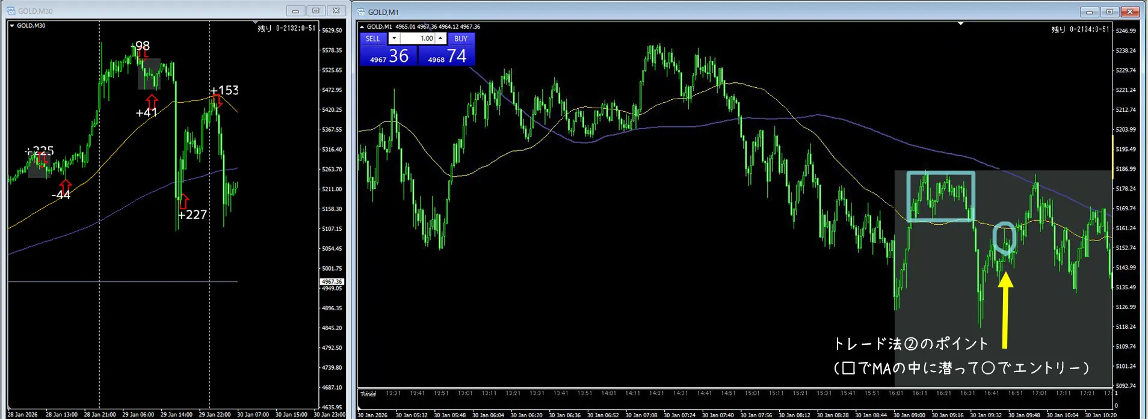The height and width of the screenshot is (419, 1148).
Task: Click the red arrow above +41 label
Action: tap(152, 100)
